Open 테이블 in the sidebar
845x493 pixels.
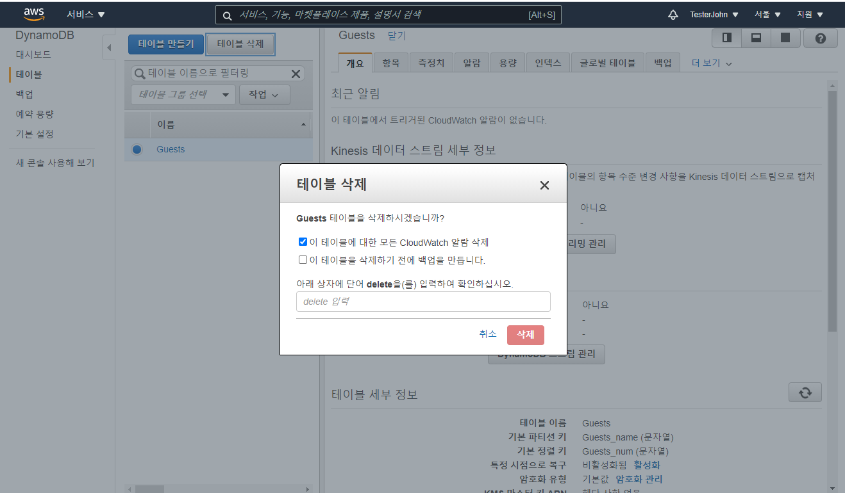[x=29, y=74]
